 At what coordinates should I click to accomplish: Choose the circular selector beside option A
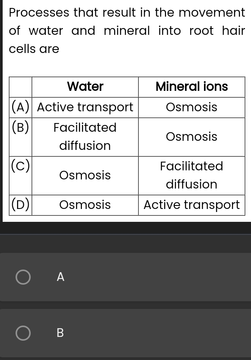(23, 277)
